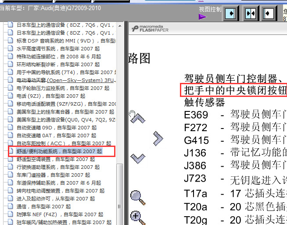The image size is (287, 225).
Task: Click document icon beside 环形结构断裂诊断
Action: (11, 64)
